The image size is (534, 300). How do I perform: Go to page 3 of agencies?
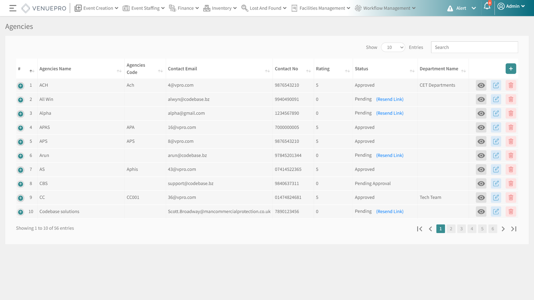(x=461, y=229)
